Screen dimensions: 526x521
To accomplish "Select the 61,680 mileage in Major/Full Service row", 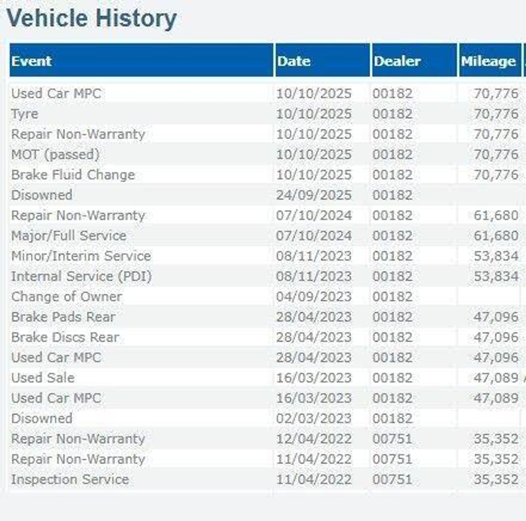I will tap(496, 236).
